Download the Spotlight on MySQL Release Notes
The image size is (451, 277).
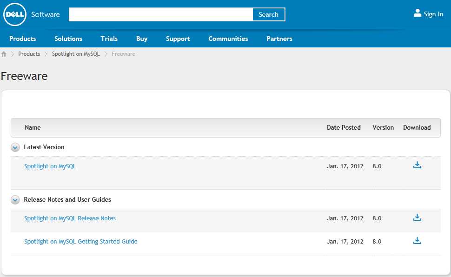point(417,218)
